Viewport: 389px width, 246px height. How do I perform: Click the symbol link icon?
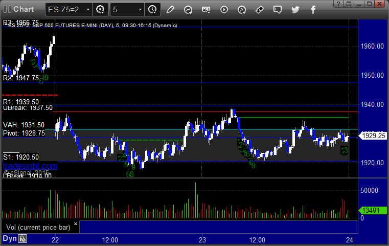[260, 10]
